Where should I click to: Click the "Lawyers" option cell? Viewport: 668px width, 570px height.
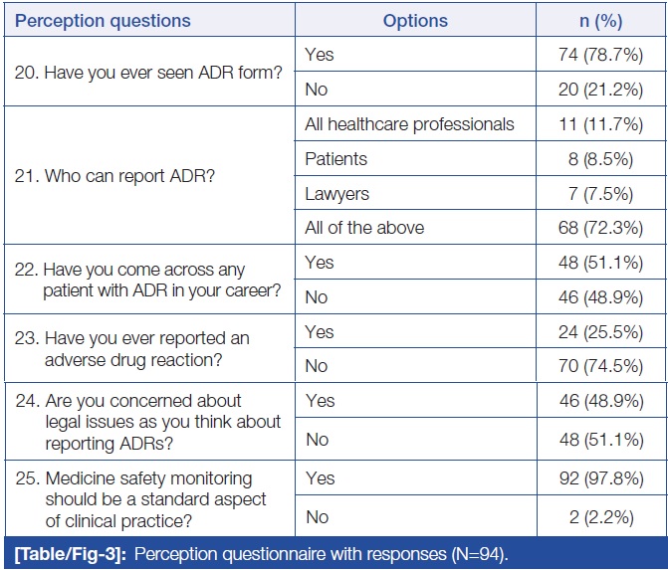(x=336, y=193)
